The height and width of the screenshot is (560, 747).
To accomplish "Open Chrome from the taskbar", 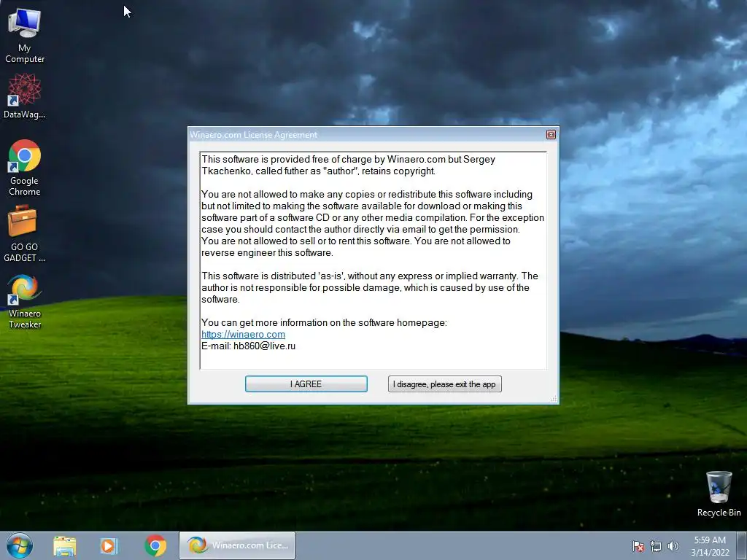I will tap(155, 545).
